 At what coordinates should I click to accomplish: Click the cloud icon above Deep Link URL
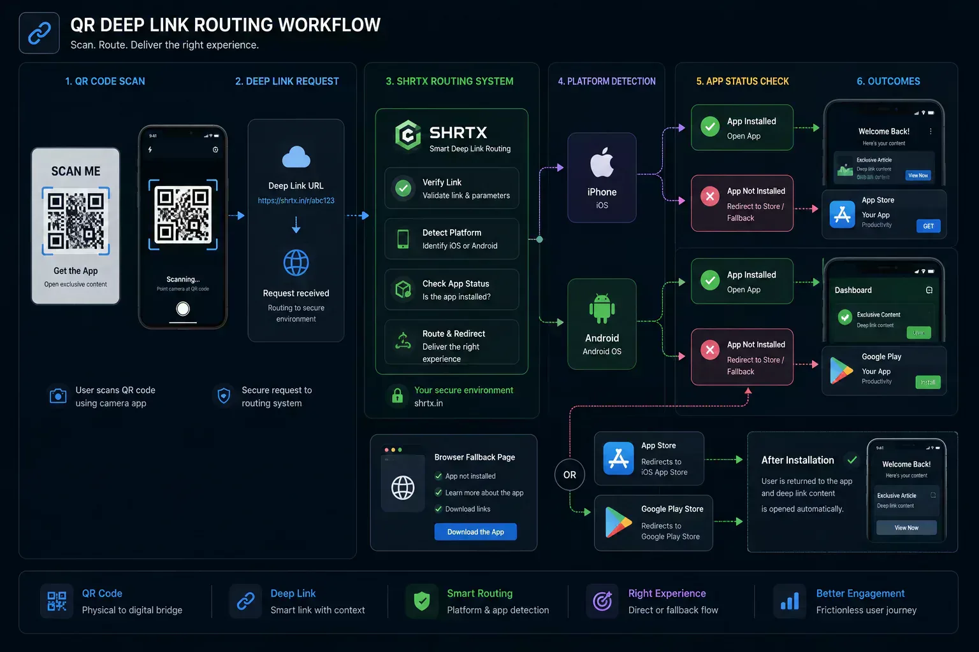coord(296,157)
